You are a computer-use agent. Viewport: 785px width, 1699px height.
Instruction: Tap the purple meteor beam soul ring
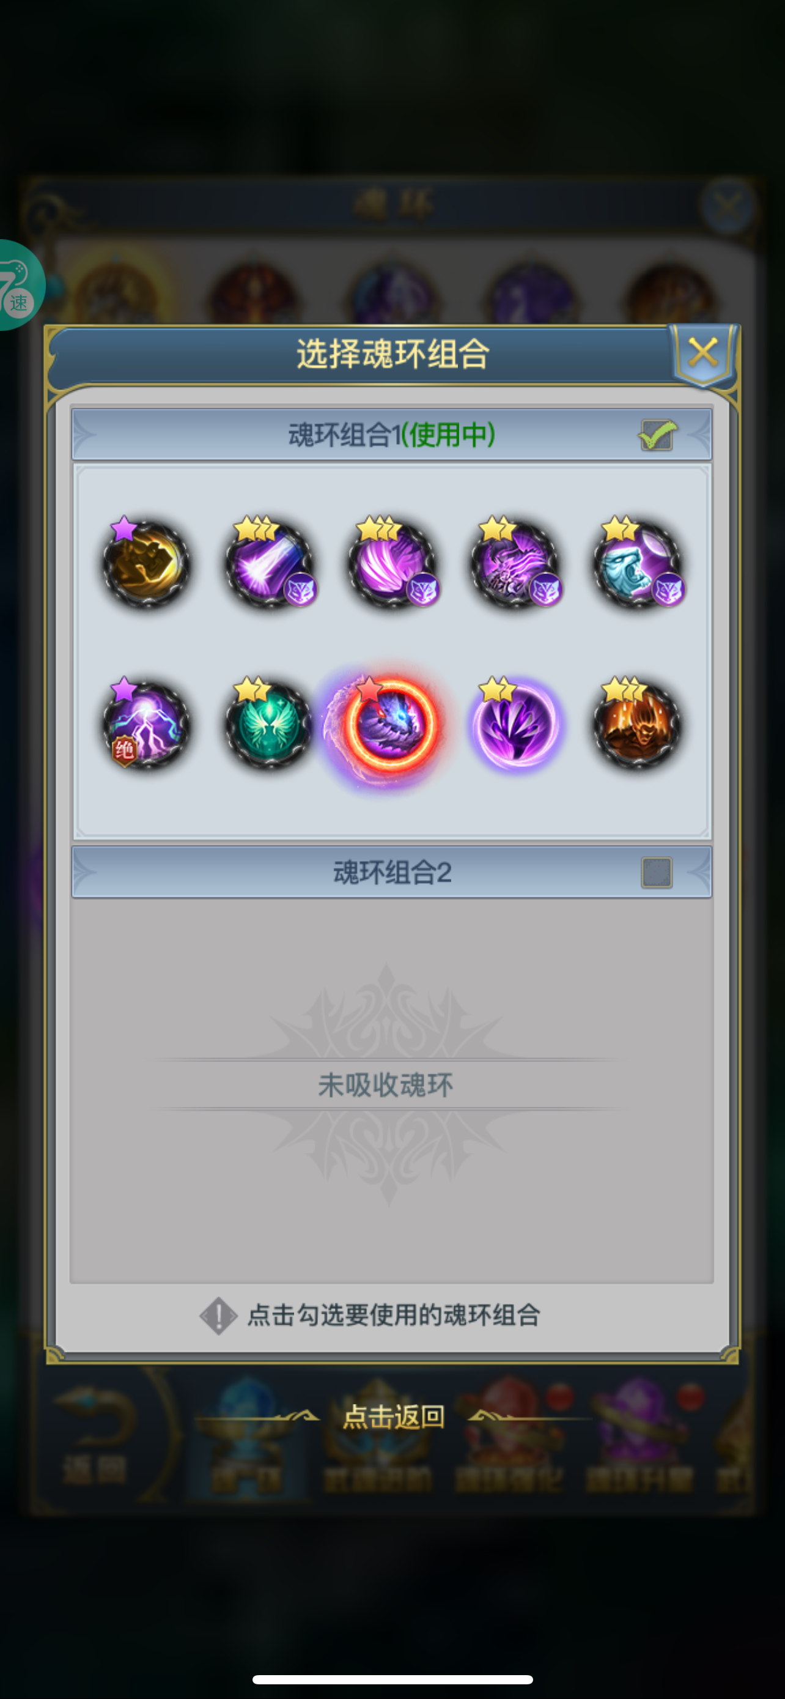270,563
